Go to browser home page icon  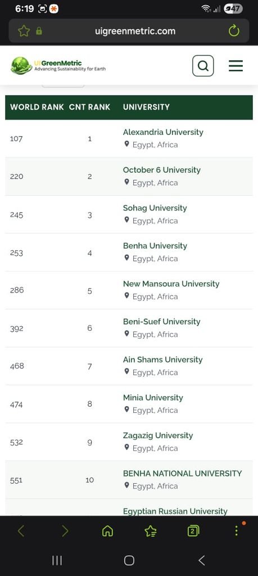pyautogui.click(x=107, y=531)
